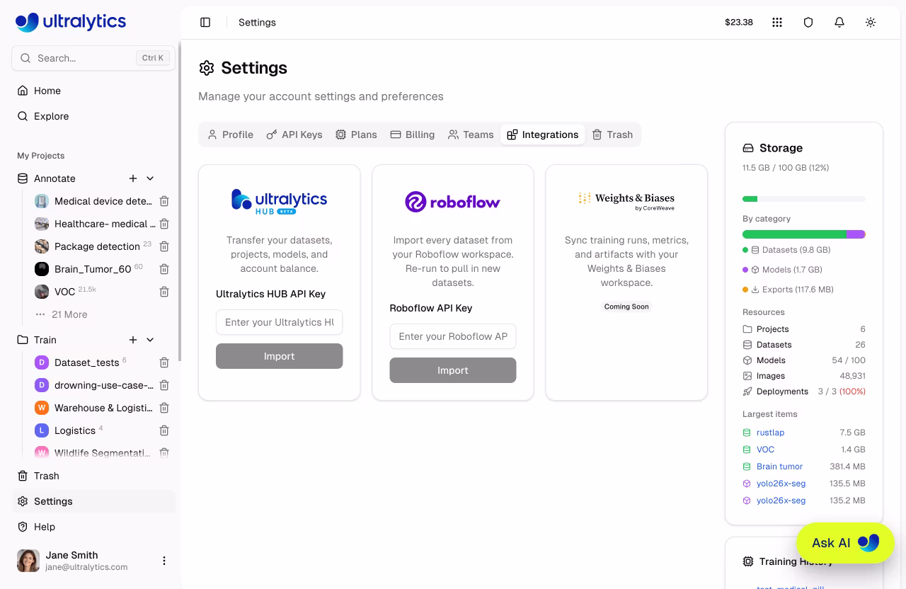
Task: Delete Dataset_tests project
Action: [164, 362]
